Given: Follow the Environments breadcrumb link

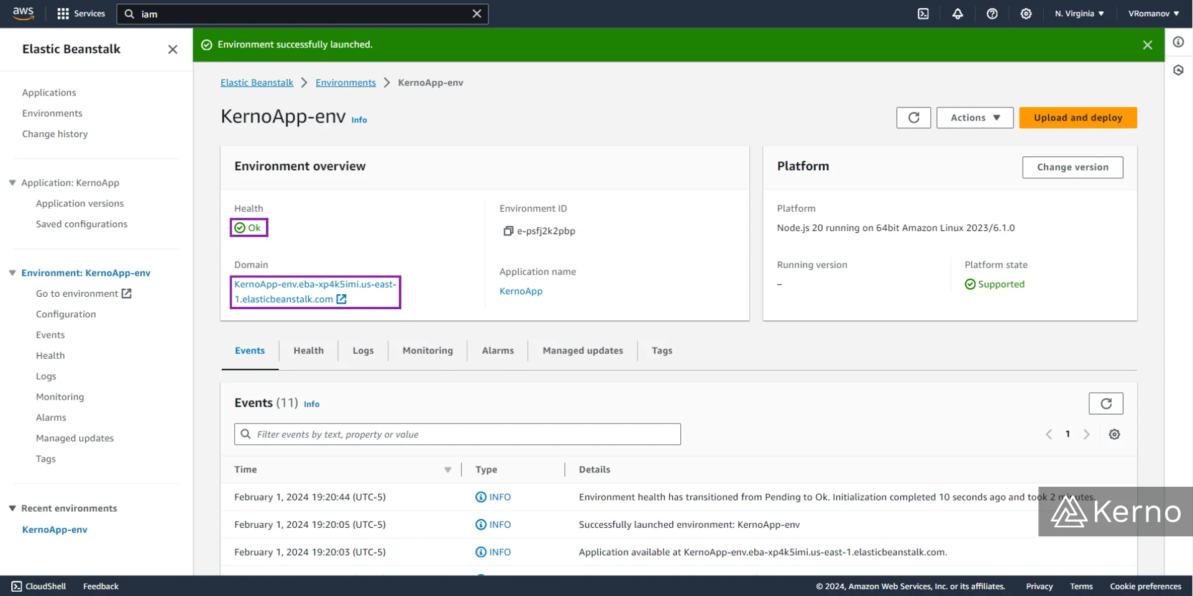Looking at the screenshot, I should tap(345, 83).
